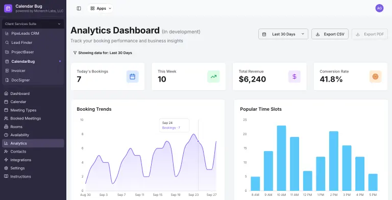Click the 'Showing data for: Last 30 Days' text

[x=105, y=53]
